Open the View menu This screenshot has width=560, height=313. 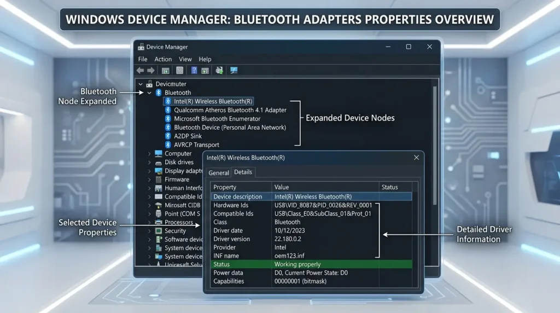pos(185,59)
